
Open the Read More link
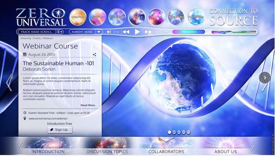pyautogui.click(x=88, y=105)
